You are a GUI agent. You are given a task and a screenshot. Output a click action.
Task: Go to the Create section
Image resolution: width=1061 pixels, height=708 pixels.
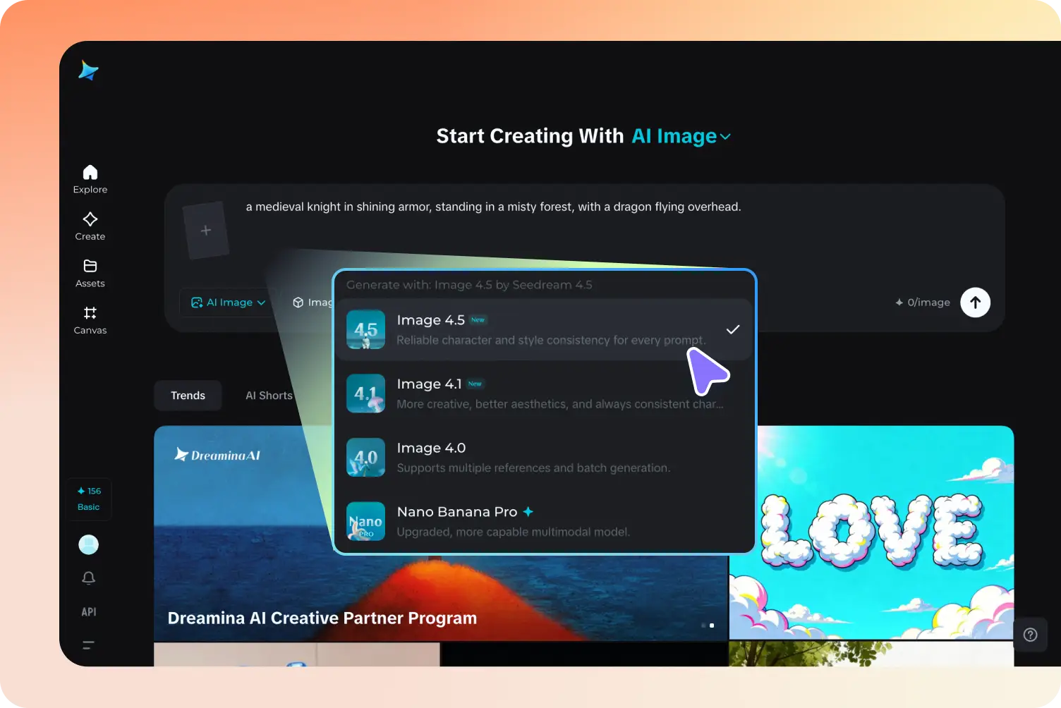[x=90, y=226]
